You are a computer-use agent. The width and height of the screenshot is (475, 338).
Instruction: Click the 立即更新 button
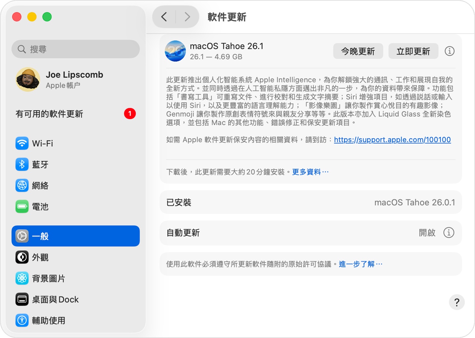(x=413, y=51)
